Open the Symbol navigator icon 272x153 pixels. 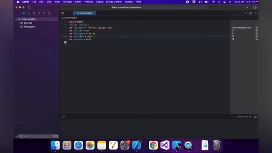point(34,13)
